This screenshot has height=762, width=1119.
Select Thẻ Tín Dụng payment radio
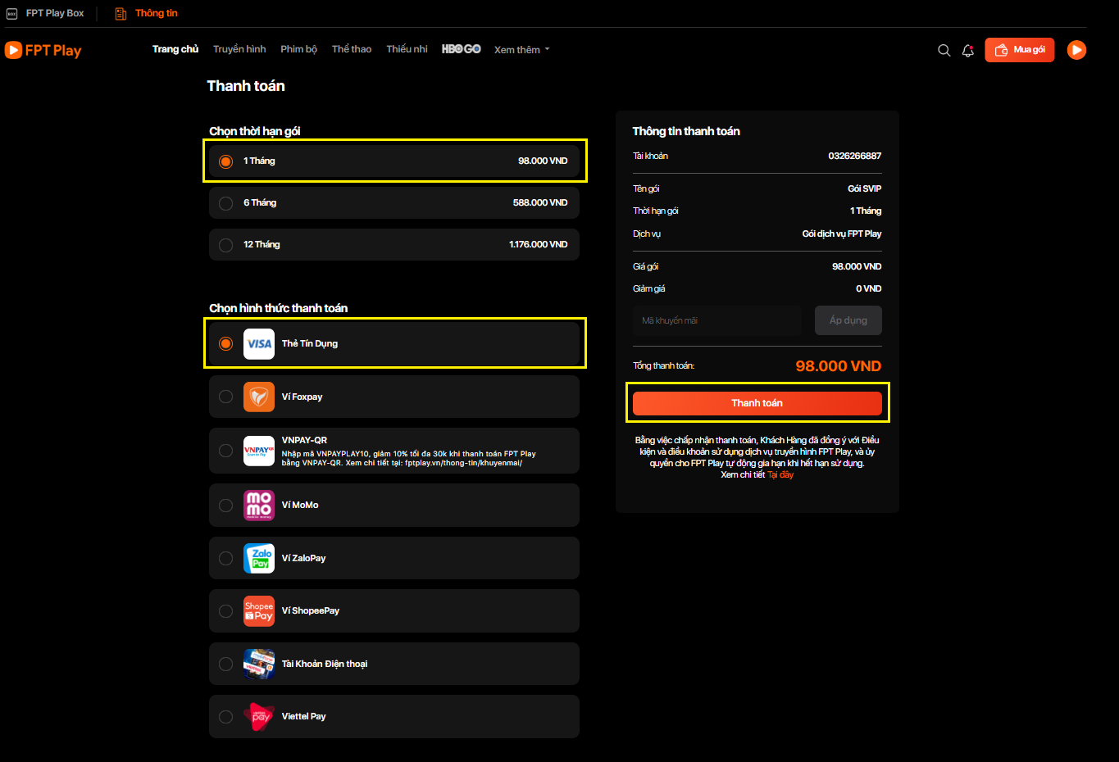click(225, 344)
